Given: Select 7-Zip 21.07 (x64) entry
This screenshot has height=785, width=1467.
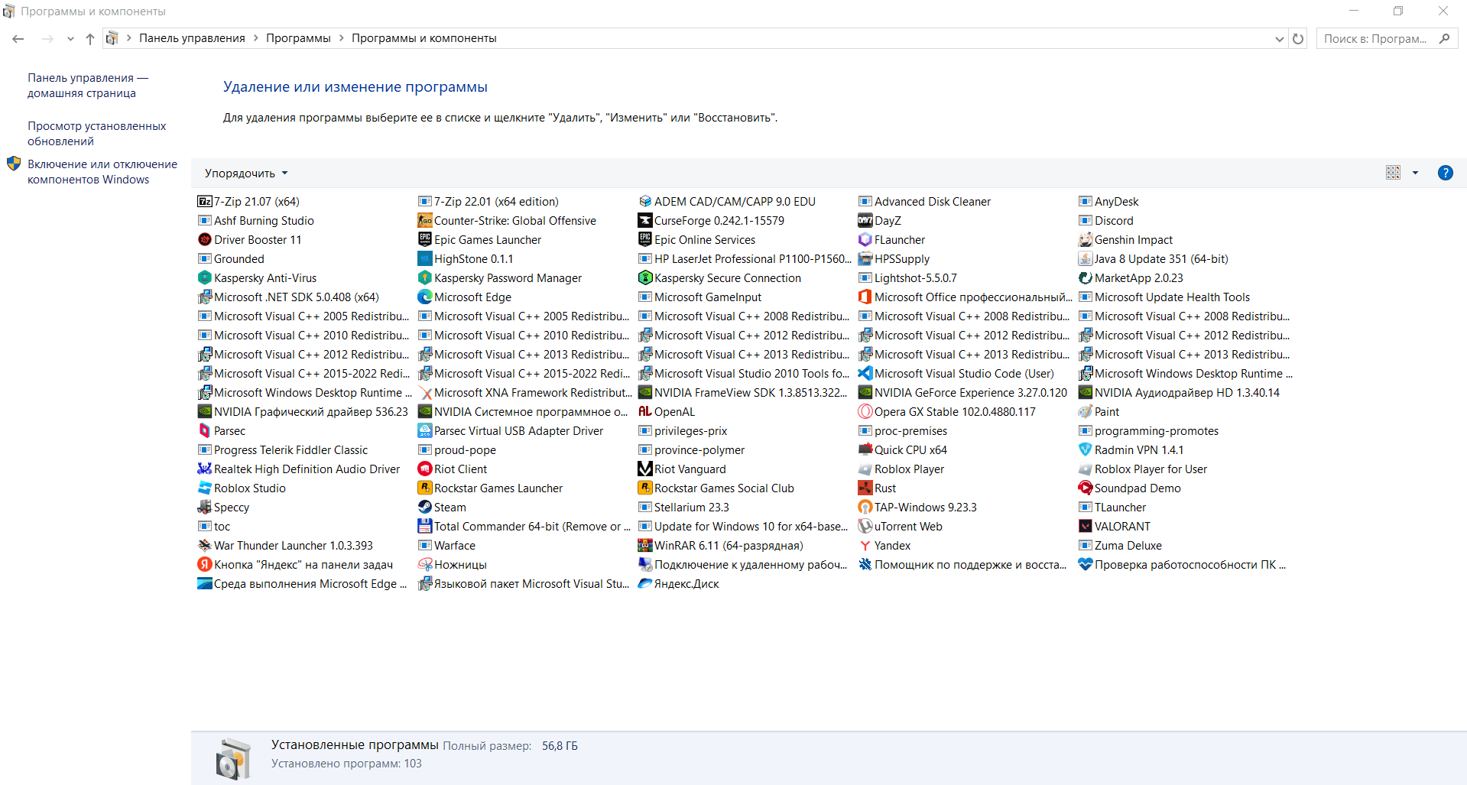Looking at the screenshot, I should 249,201.
